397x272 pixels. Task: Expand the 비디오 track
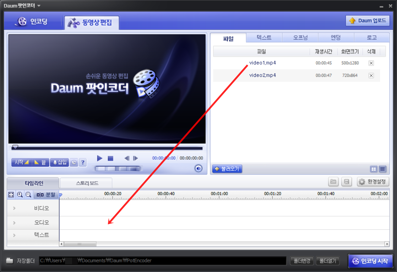click(x=15, y=208)
